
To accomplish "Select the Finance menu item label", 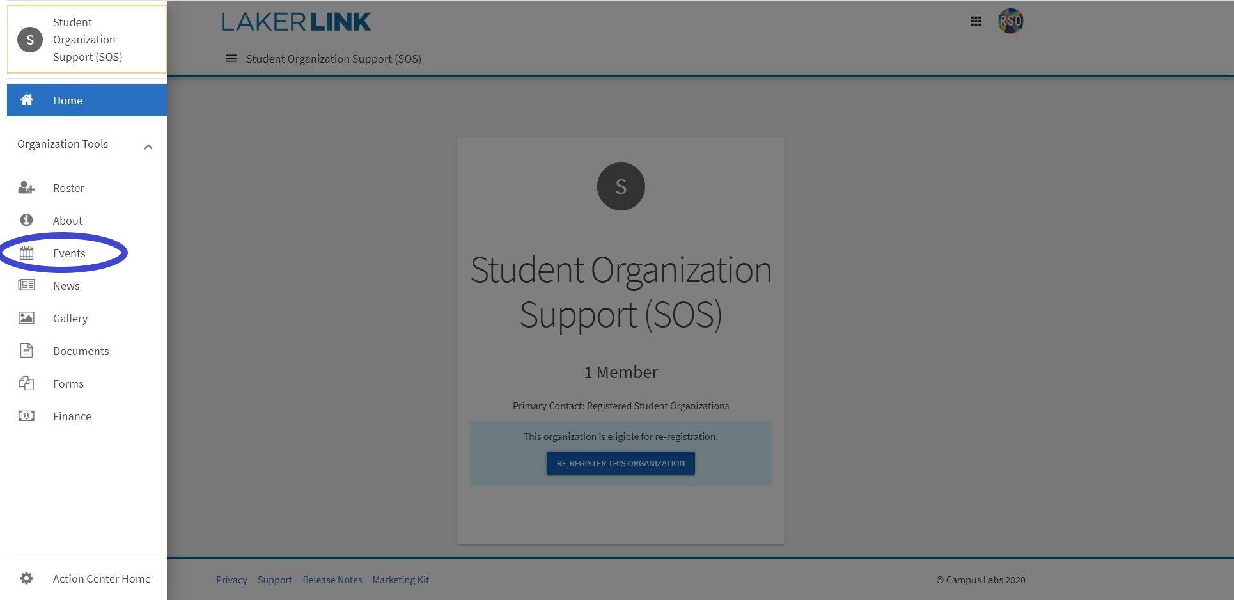I will [72, 416].
